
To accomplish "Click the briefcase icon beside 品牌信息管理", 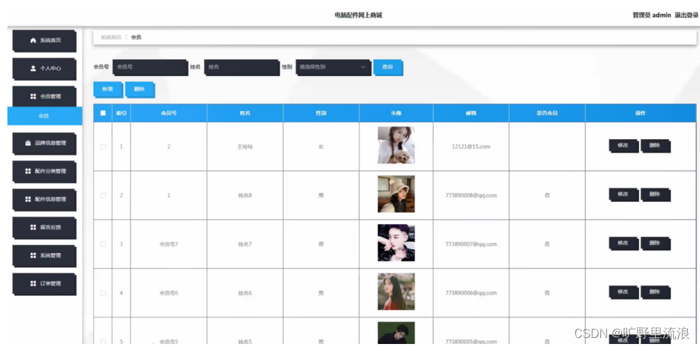I will (28, 143).
